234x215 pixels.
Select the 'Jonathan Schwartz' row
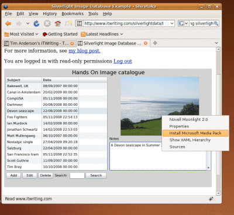[x=57, y=130]
